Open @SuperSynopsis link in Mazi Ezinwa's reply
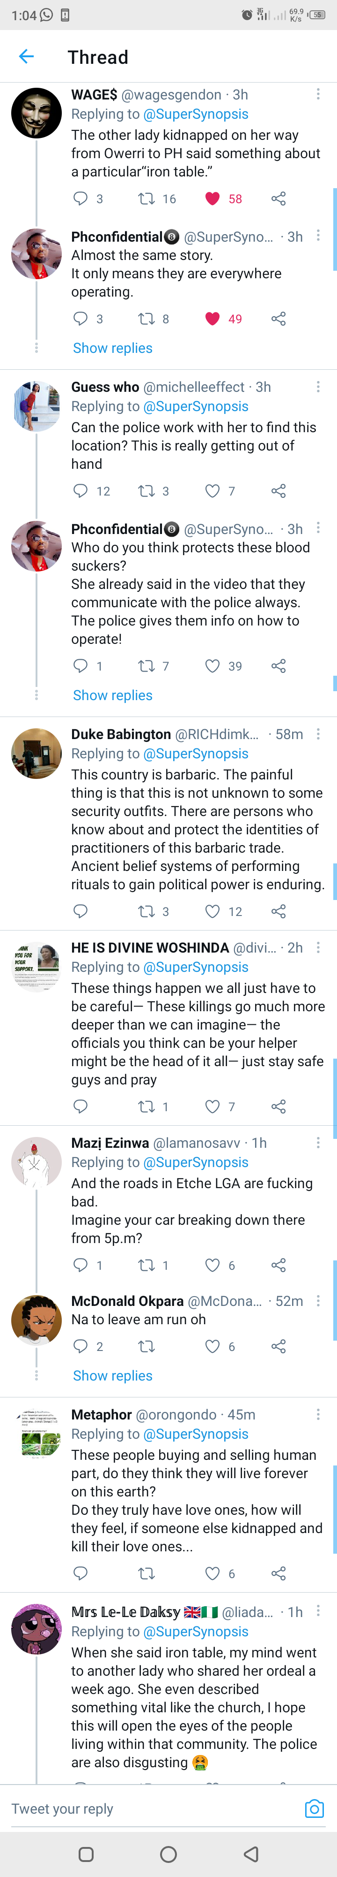Image resolution: width=337 pixels, height=1877 pixels. pyautogui.click(x=196, y=1162)
